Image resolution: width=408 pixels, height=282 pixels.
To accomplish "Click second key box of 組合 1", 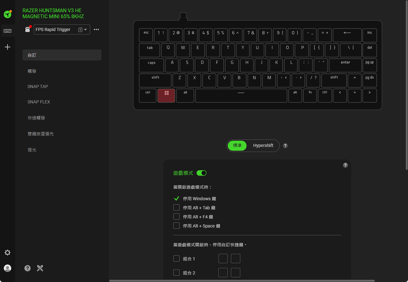I will point(236,258).
